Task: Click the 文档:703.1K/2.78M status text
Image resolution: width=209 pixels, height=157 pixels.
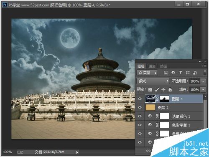Action: coord(49,152)
